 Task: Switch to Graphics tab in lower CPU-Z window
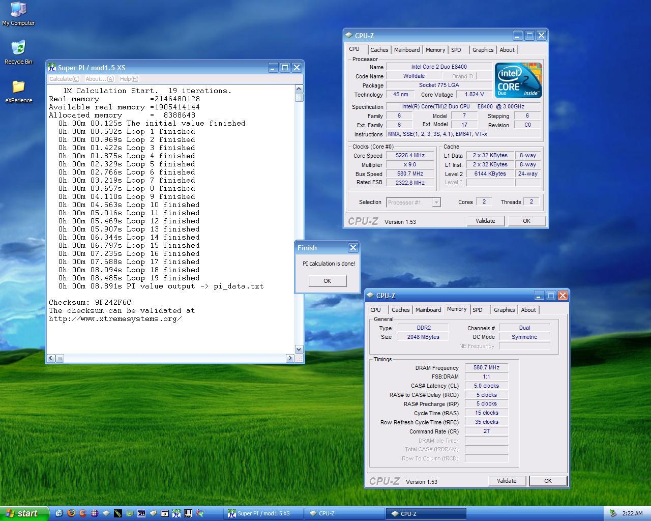pyautogui.click(x=504, y=310)
